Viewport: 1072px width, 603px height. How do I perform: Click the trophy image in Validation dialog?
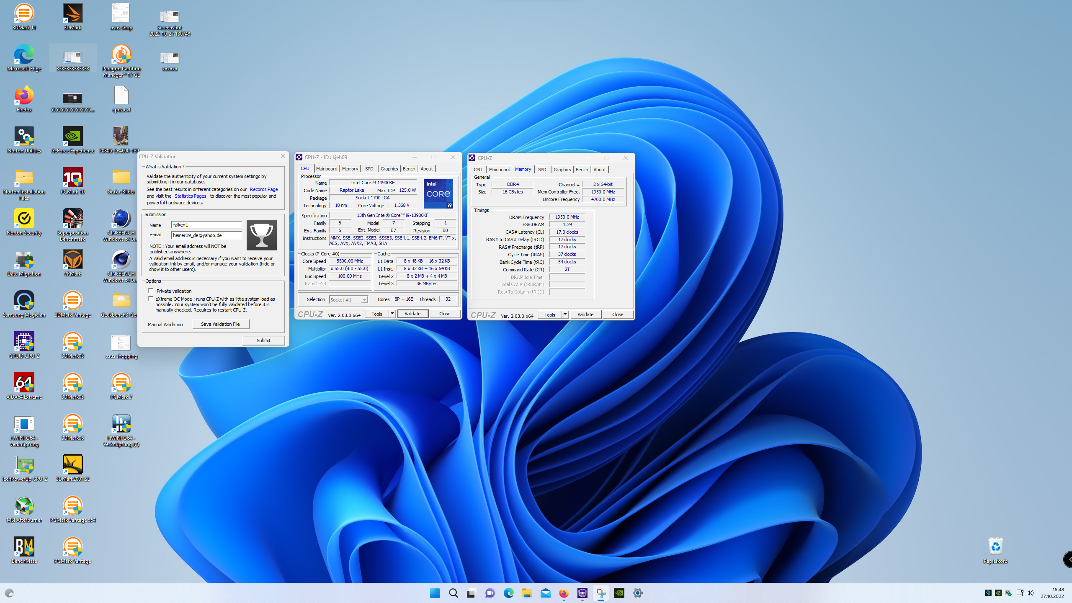[x=261, y=235]
